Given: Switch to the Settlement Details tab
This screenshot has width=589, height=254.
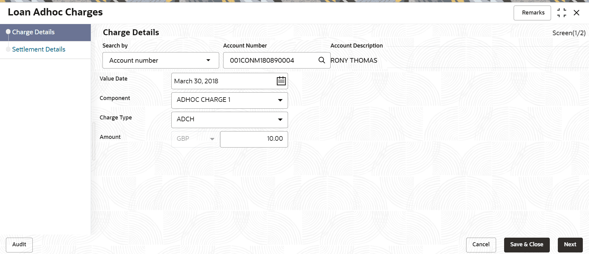Looking at the screenshot, I should (39, 49).
